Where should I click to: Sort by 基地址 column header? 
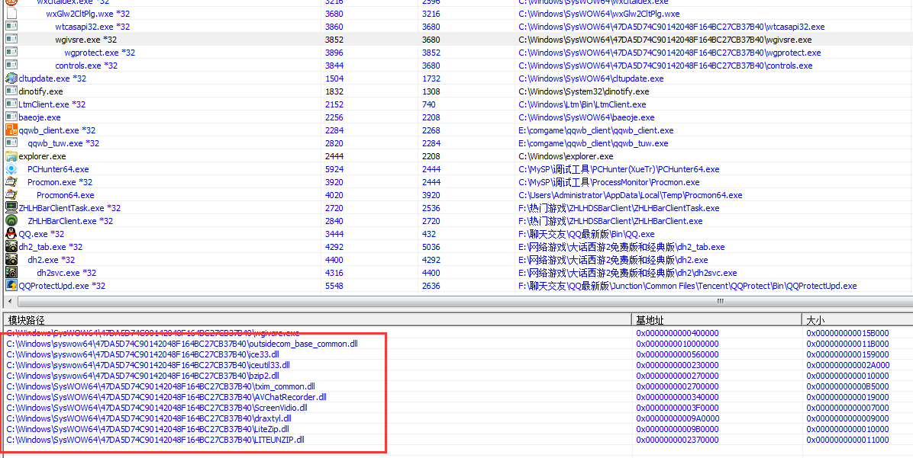pos(717,320)
